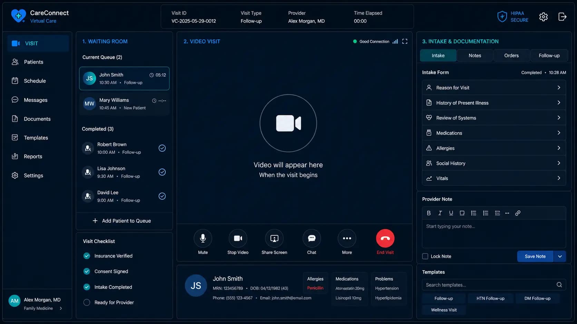Choose the HTN Follow-up template

490,299
